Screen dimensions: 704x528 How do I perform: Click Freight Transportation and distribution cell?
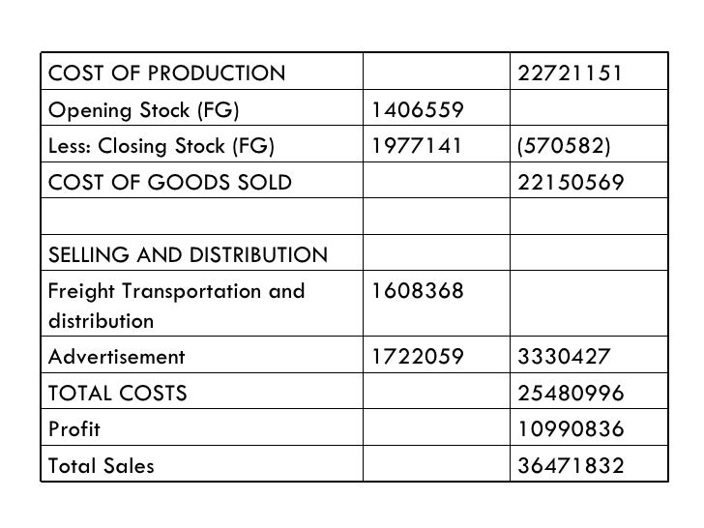pyautogui.click(x=202, y=304)
